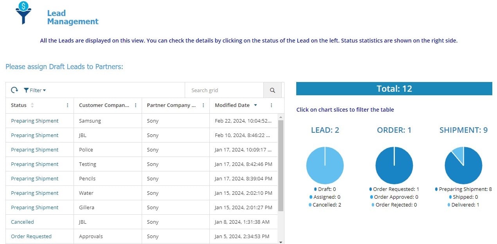Open Preparing Shipment lead for Samsung
This screenshot has width=497, height=244.
[x=35, y=121]
